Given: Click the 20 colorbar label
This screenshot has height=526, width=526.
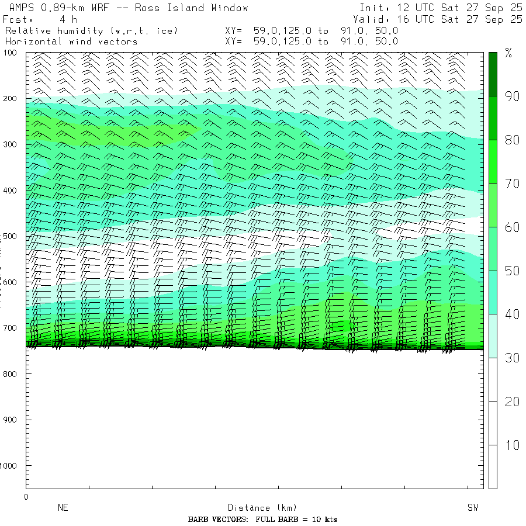Looking at the screenshot, I should coord(512,402).
